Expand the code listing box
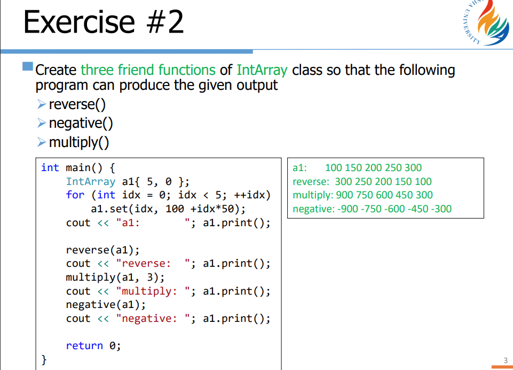 tap(158, 262)
